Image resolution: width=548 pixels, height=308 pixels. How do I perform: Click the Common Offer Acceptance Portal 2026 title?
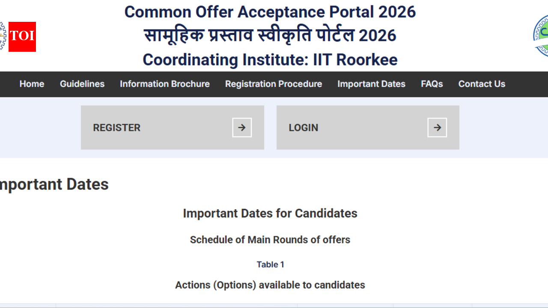(x=270, y=12)
